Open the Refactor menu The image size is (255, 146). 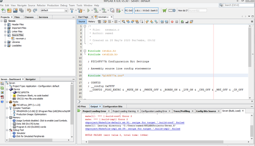pos(41,5)
